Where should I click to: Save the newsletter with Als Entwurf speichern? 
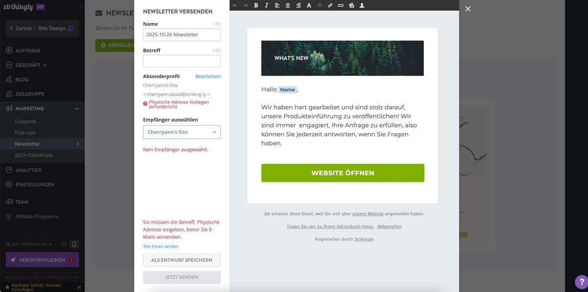[x=181, y=260]
